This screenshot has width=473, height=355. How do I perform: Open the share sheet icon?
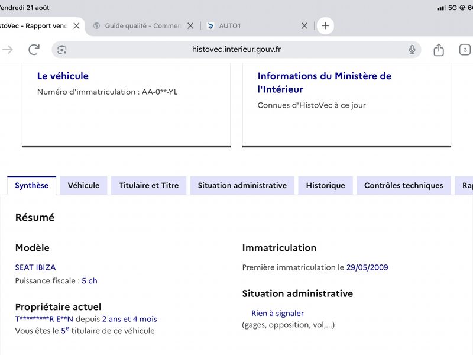438,50
